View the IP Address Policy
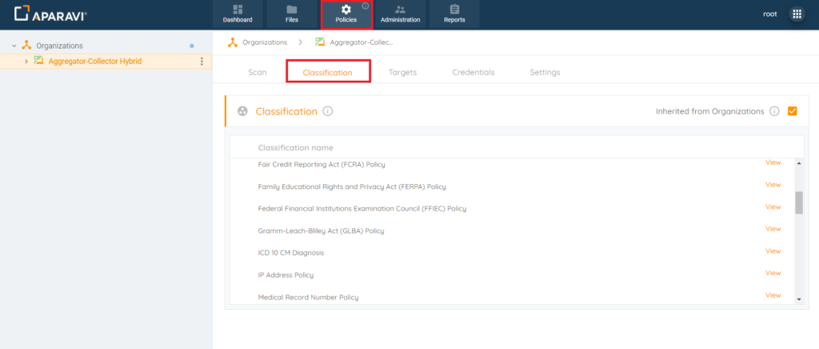The width and height of the screenshot is (819, 349). [773, 273]
